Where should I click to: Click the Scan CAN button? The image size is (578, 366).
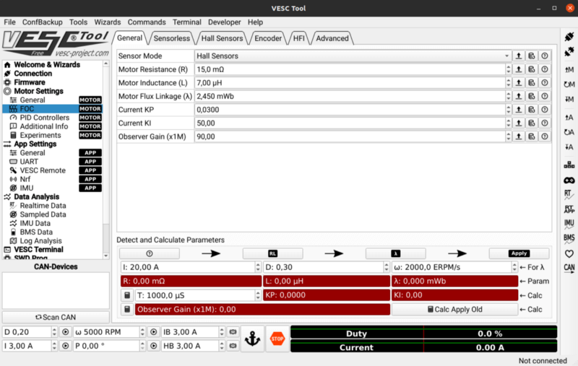pos(56,318)
